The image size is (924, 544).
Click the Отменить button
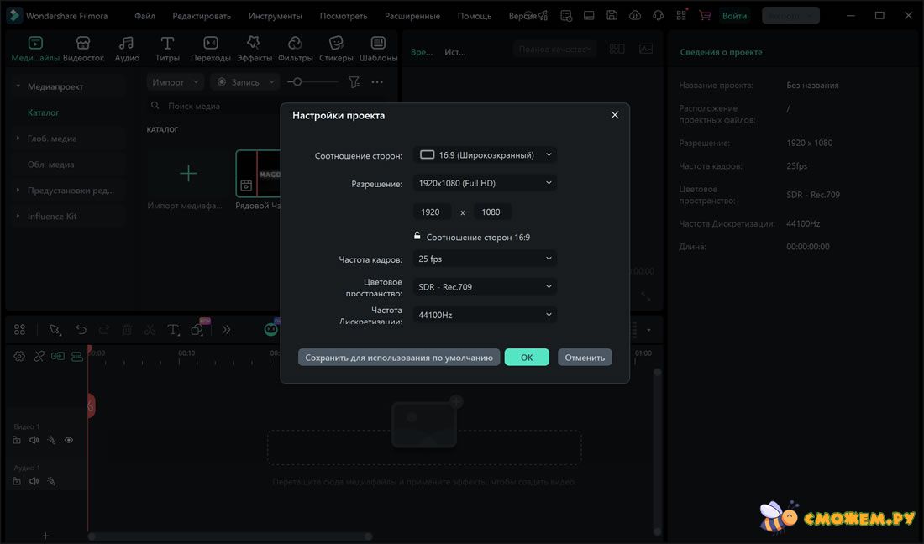[585, 358]
